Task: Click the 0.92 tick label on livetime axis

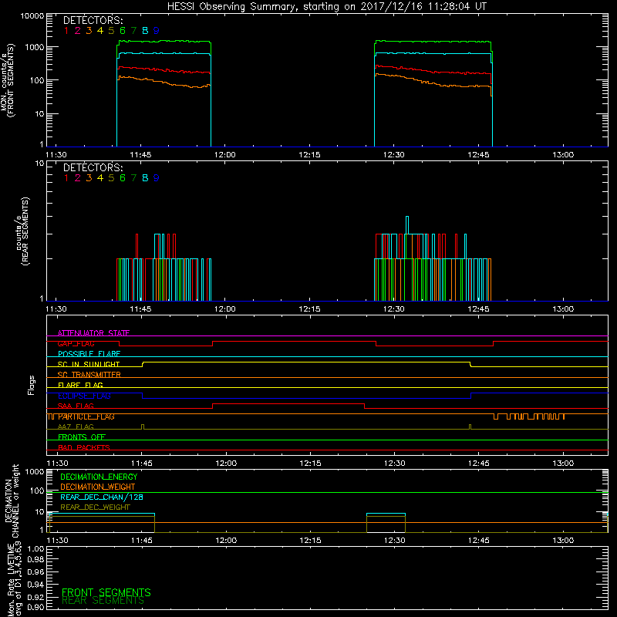Action: pyautogui.click(x=35, y=597)
